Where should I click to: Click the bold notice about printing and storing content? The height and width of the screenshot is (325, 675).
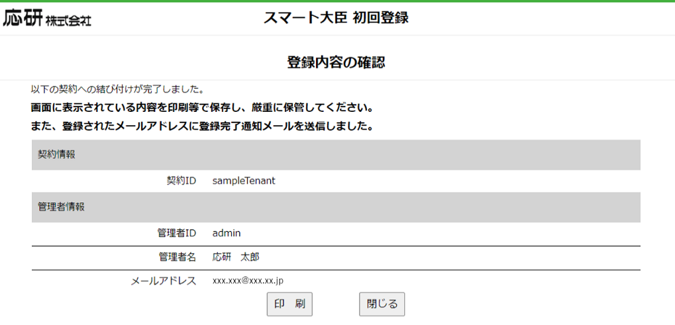[x=202, y=107]
